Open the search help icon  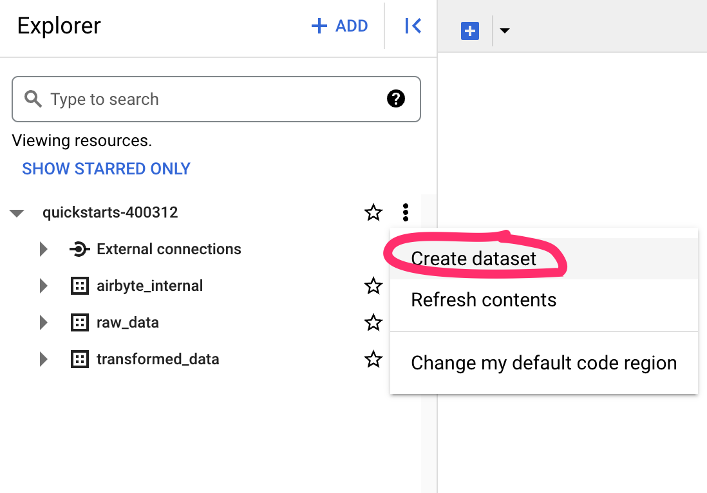tap(397, 99)
